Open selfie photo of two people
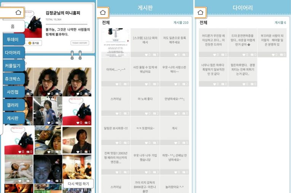The image size is (291, 193). click(48, 140)
